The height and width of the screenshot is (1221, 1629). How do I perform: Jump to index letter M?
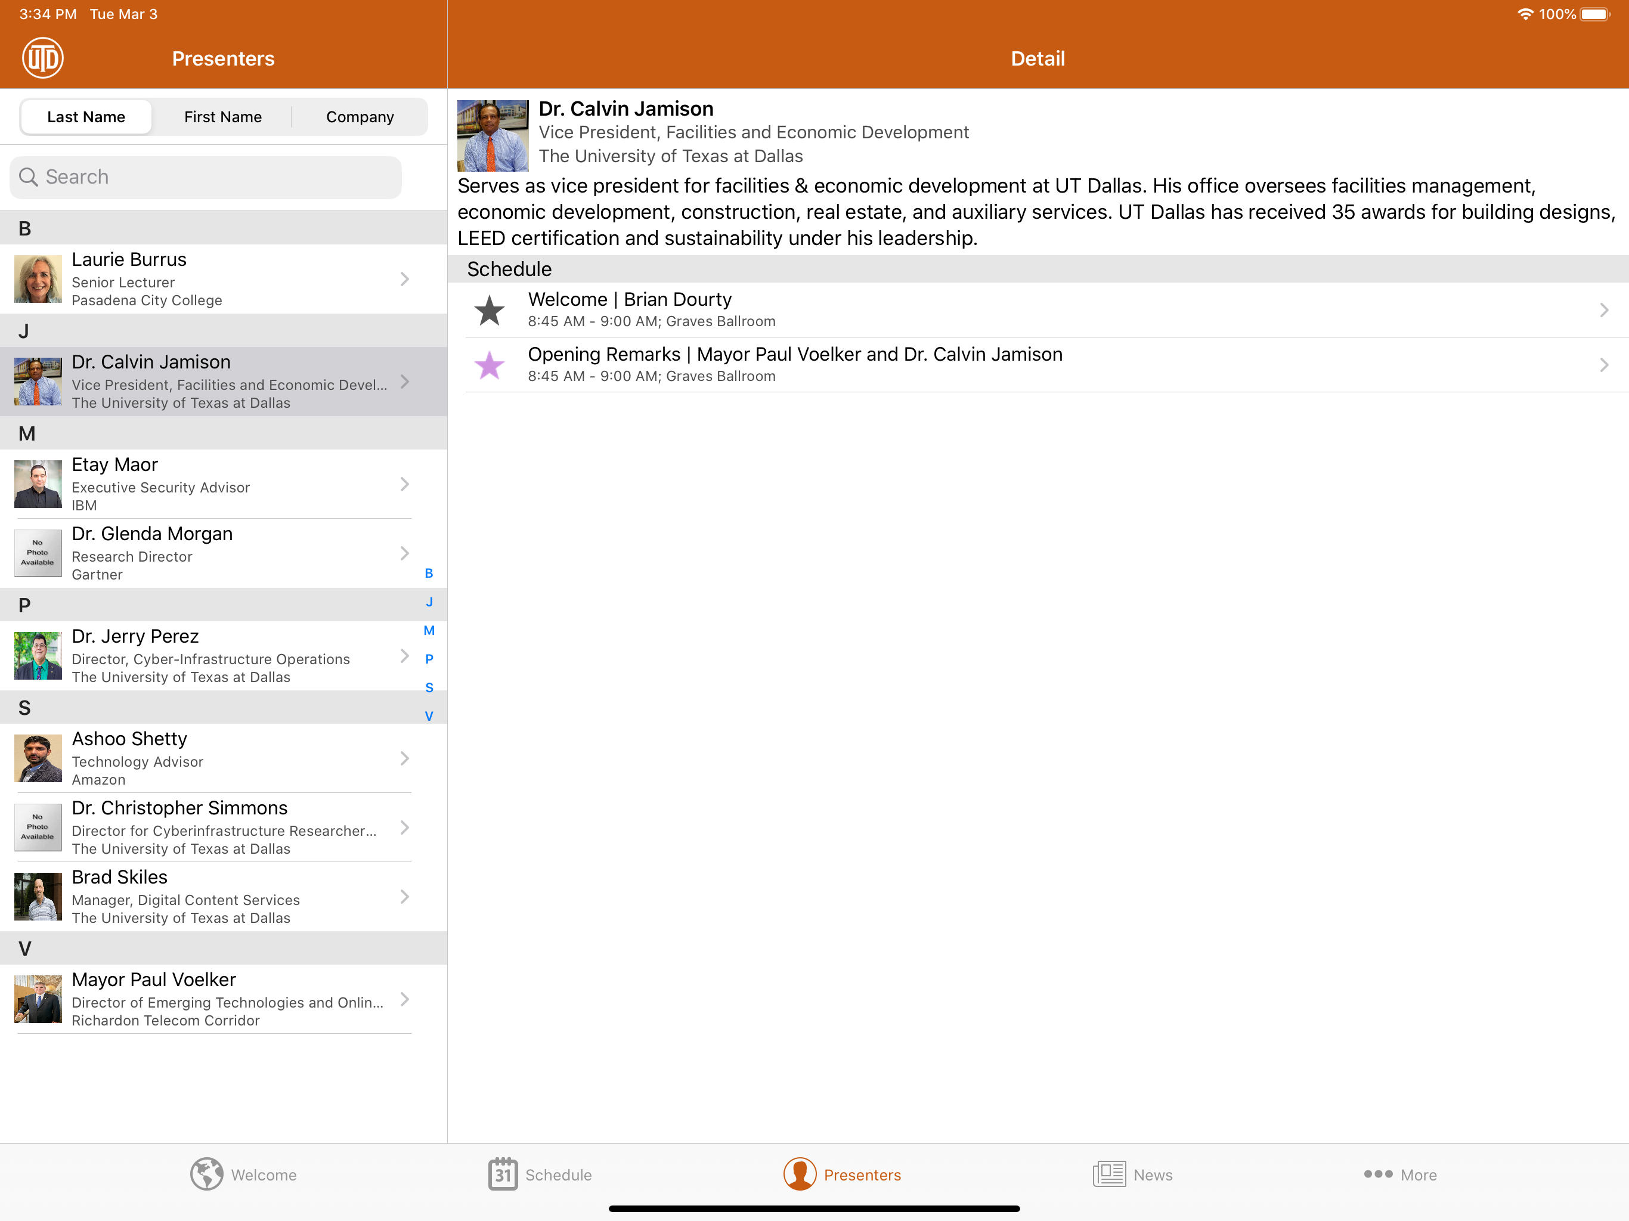pyautogui.click(x=429, y=630)
